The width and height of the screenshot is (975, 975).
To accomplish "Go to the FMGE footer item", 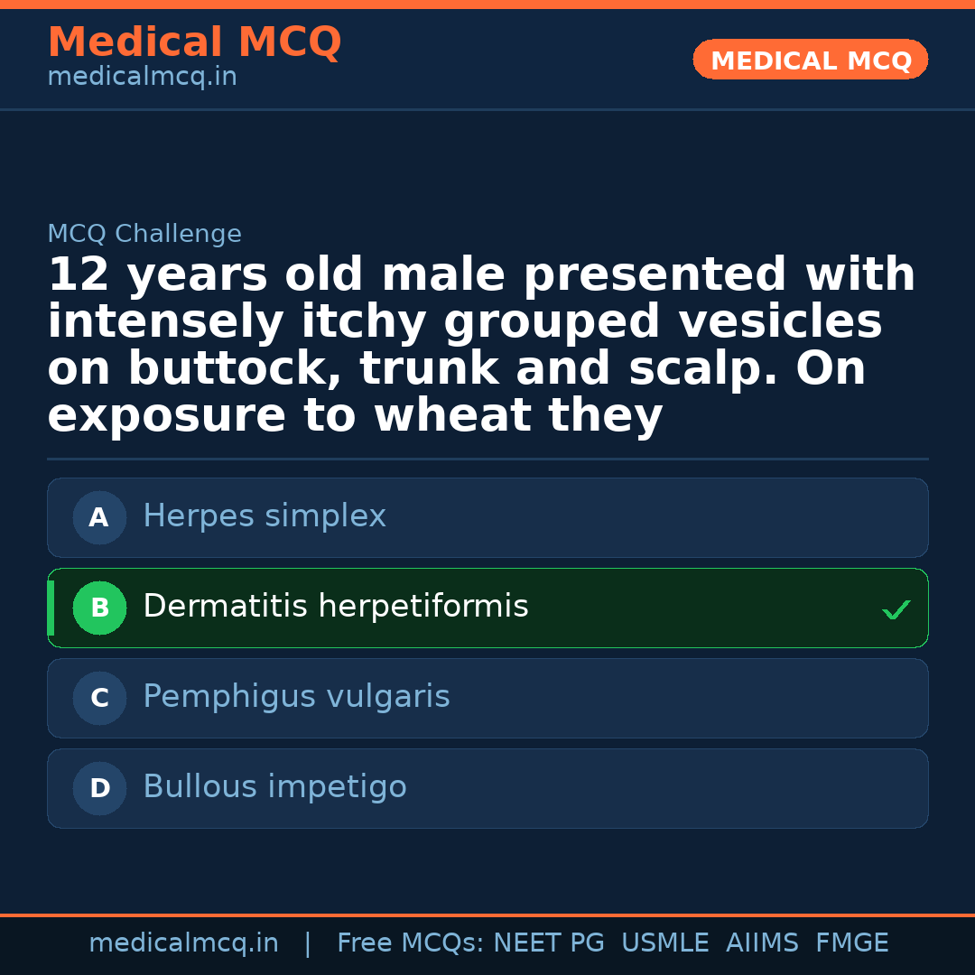I will 852,944.
